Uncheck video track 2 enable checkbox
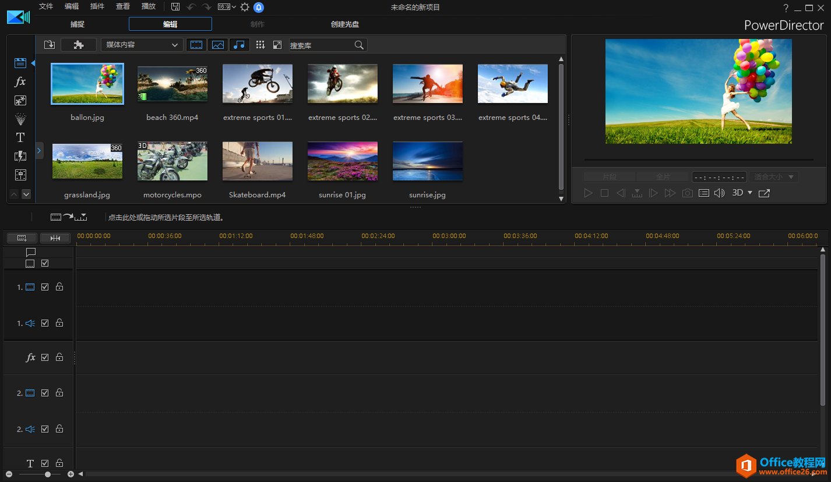Image resolution: width=831 pixels, height=482 pixels. tap(45, 393)
